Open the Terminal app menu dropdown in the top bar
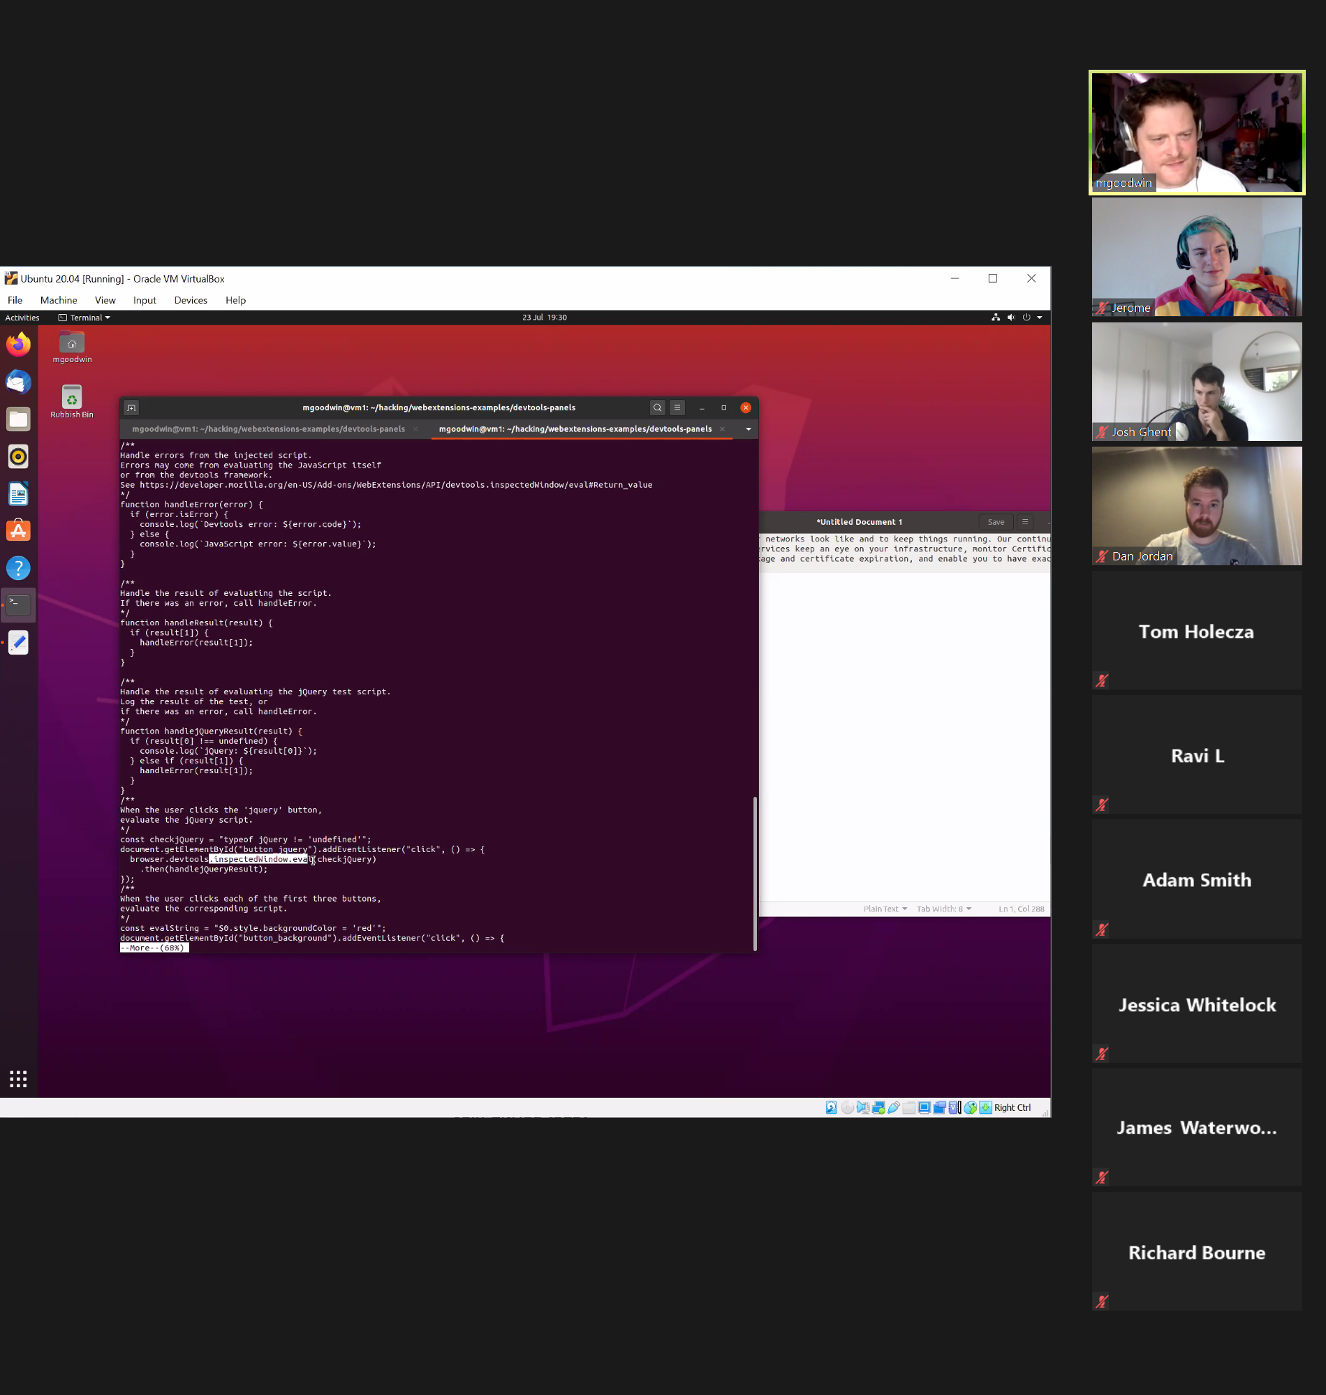This screenshot has height=1395, width=1326. click(x=84, y=318)
